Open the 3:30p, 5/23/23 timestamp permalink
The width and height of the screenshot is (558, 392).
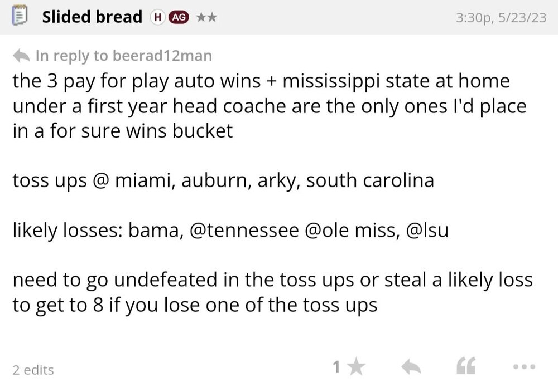(x=501, y=17)
